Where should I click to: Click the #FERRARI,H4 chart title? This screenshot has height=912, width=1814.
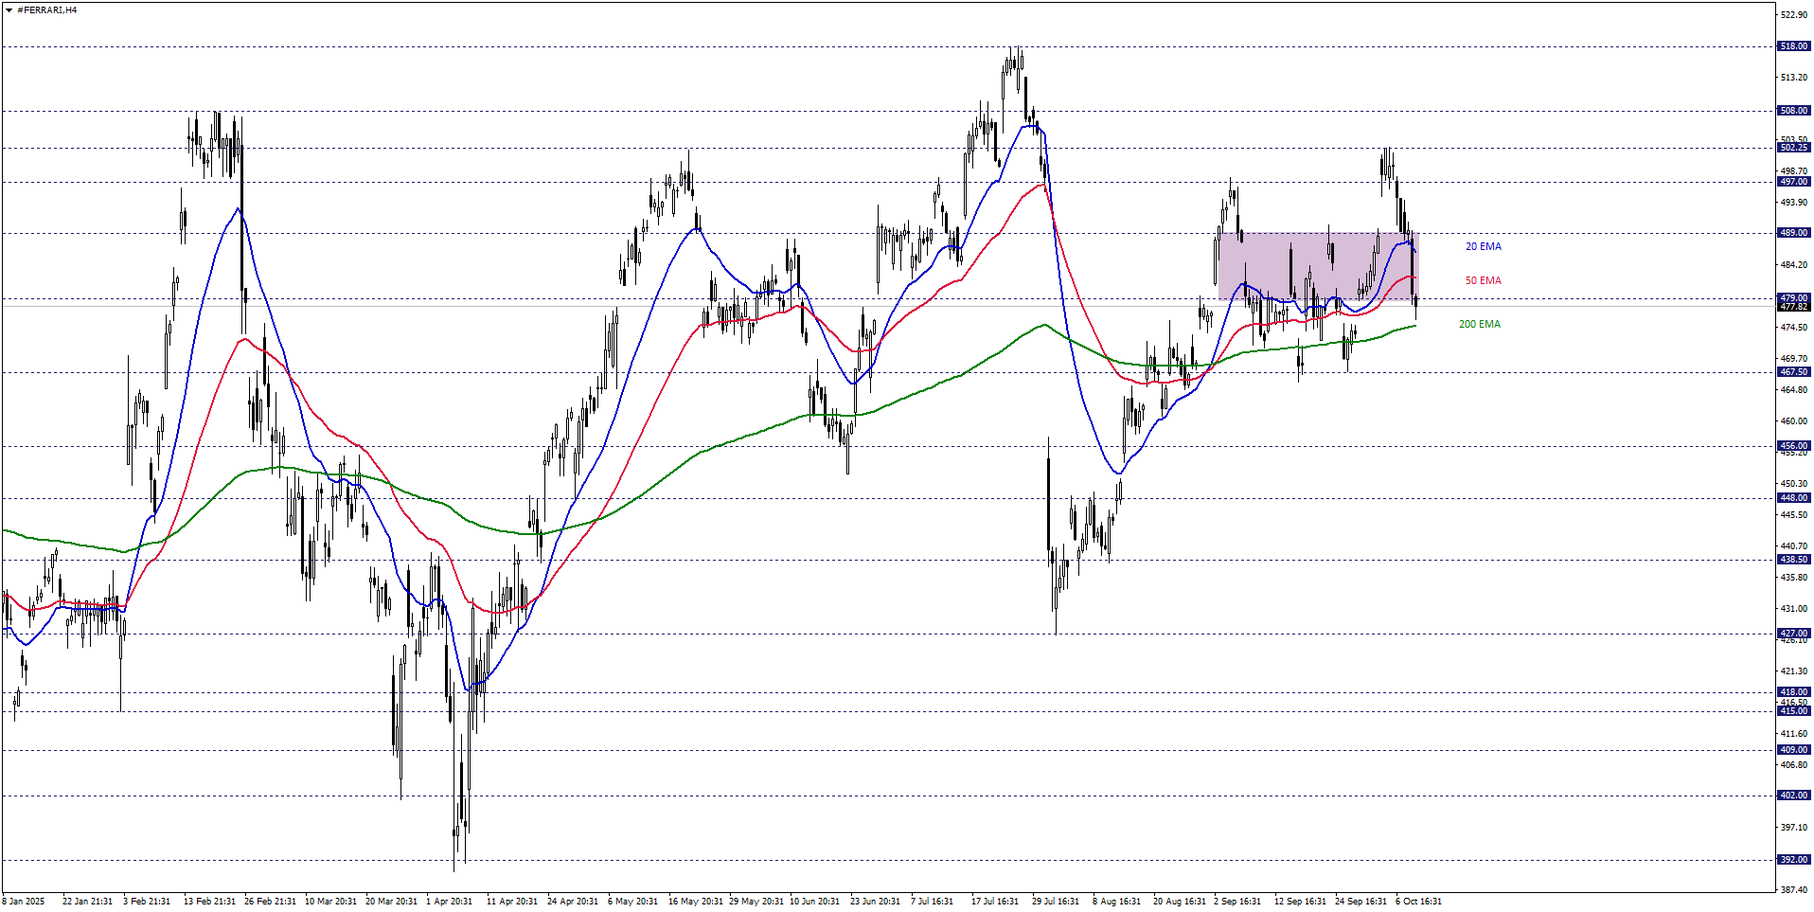pyautogui.click(x=47, y=10)
